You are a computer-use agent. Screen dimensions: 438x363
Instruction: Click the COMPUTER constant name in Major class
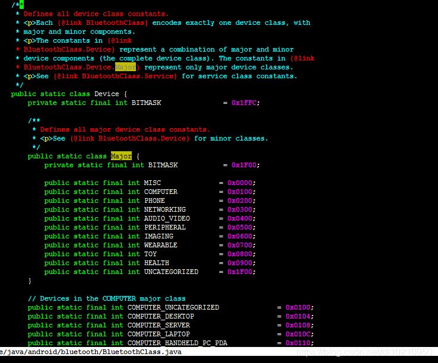coord(161,192)
